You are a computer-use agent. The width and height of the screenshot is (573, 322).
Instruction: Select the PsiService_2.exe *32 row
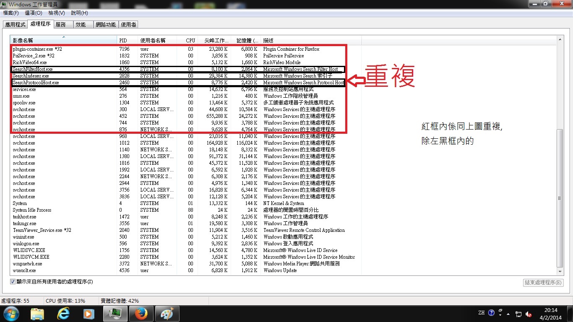pos(186,56)
